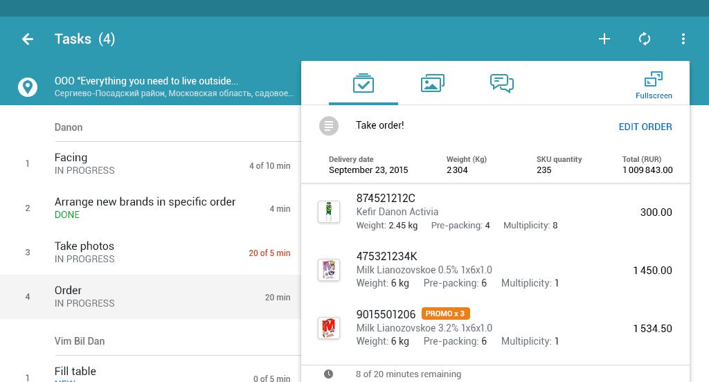Click the weight value 2 304
The height and width of the screenshot is (382, 709).
click(457, 170)
